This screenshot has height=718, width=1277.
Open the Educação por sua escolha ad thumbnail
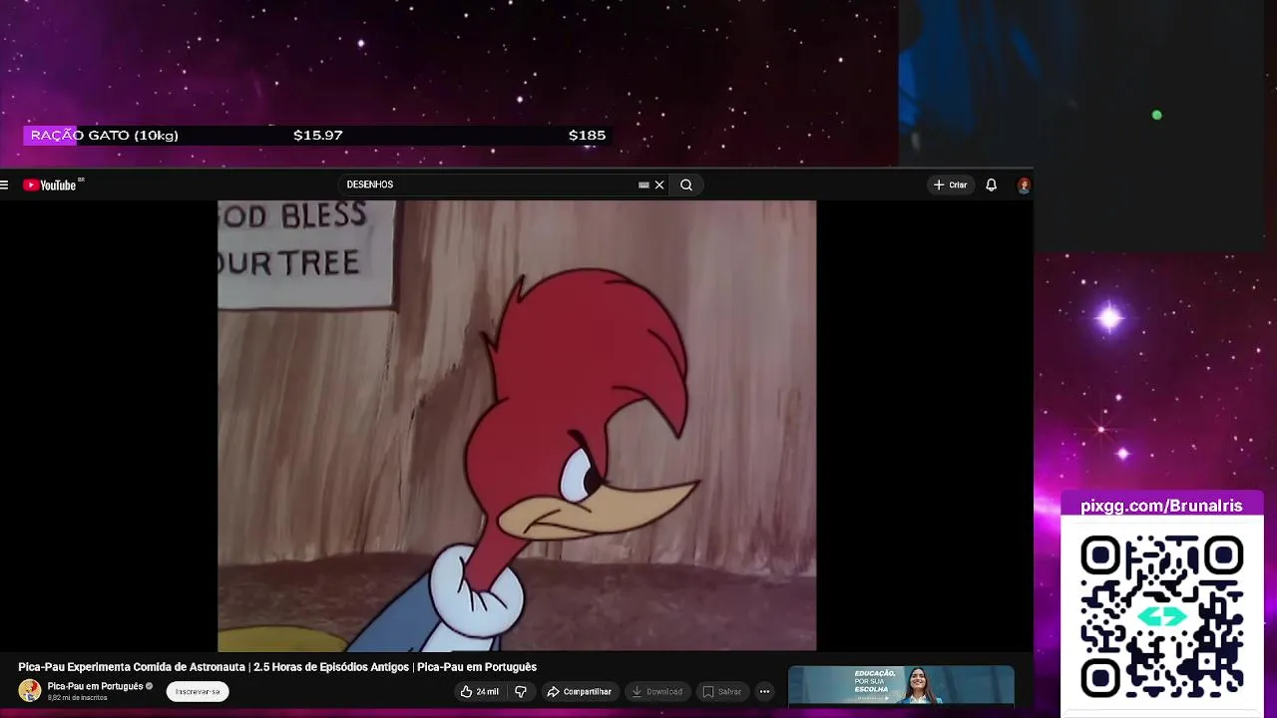[x=901, y=686]
